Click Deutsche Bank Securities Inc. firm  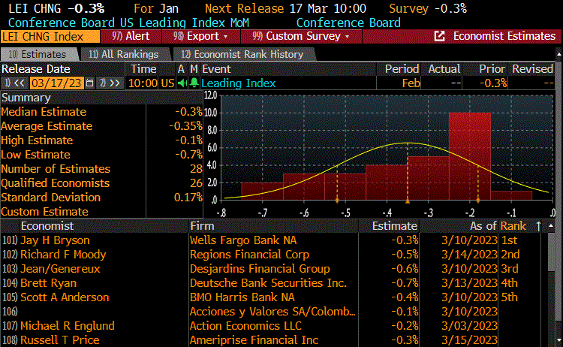coord(268,283)
